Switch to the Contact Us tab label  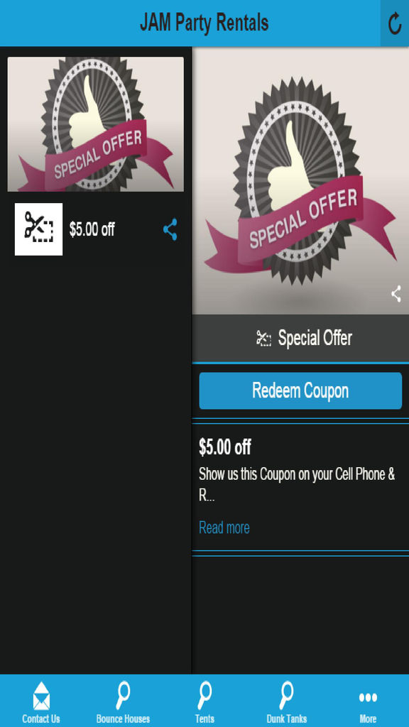(x=41, y=718)
